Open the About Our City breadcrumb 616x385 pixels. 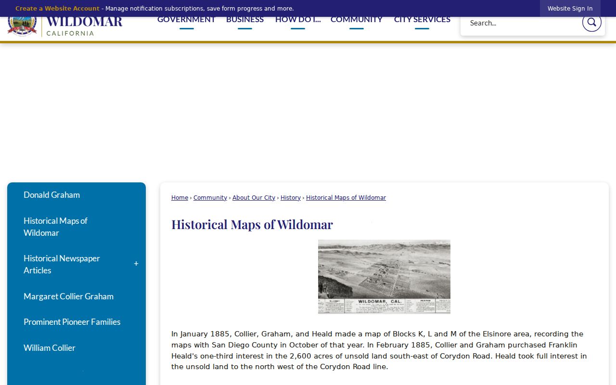coord(254,198)
